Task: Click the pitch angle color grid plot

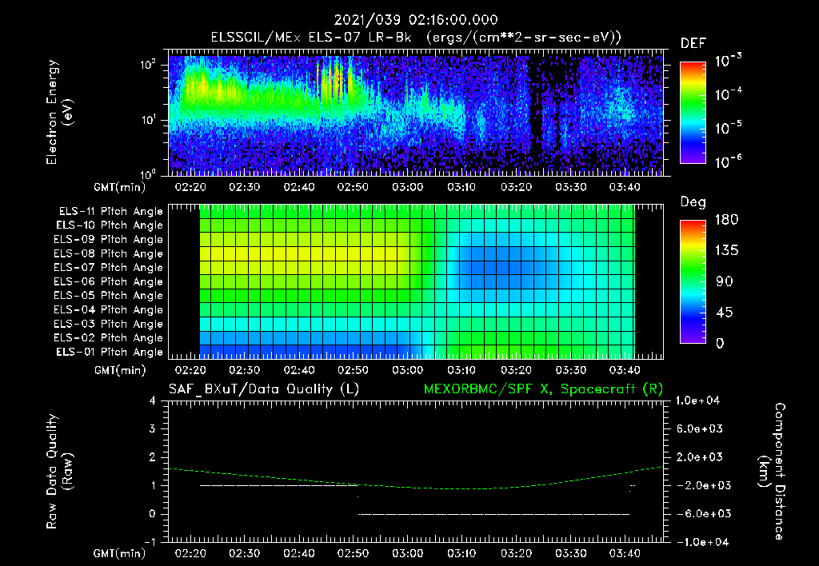Action: click(x=416, y=281)
